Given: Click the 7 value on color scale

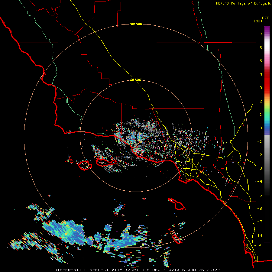Looking at the screenshot, I should (x=261, y=34).
